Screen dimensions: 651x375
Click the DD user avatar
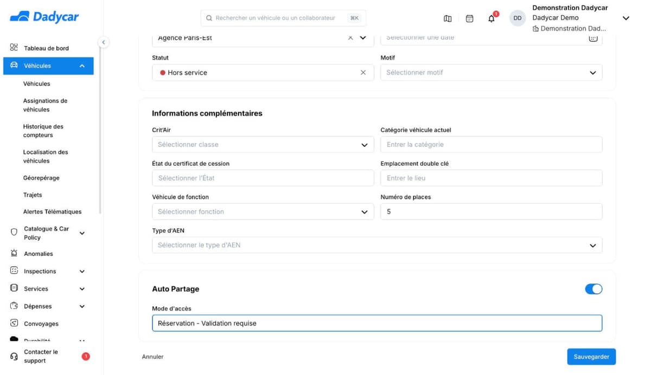[x=518, y=18]
